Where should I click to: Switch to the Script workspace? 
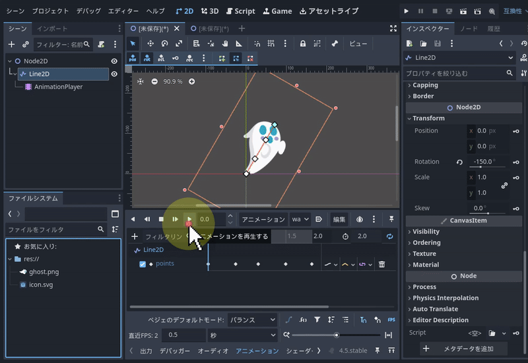[x=240, y=11]
